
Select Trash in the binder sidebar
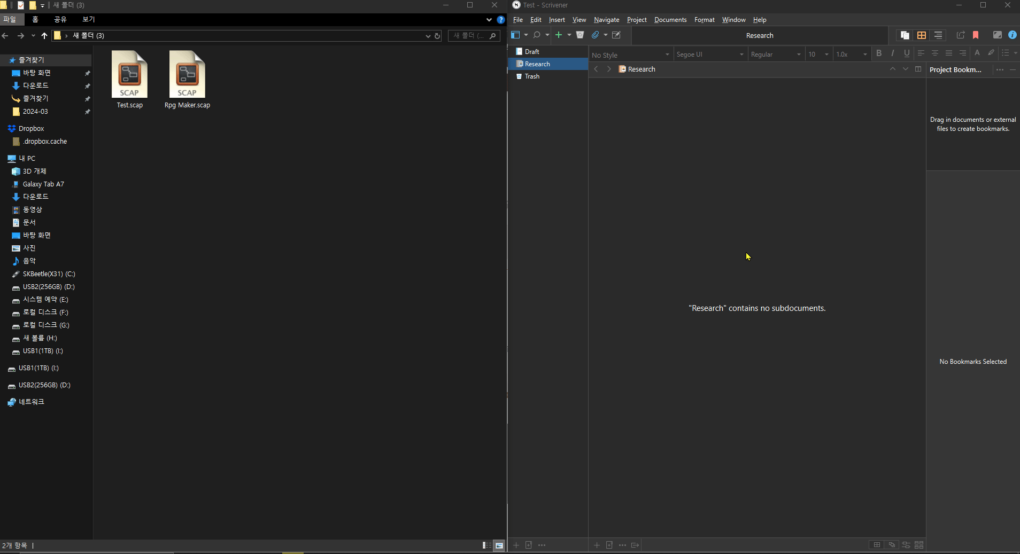[x=532, y=76]
